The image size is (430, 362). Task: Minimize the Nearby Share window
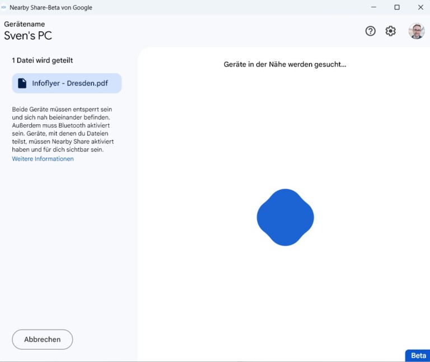(x=373, y=7)
